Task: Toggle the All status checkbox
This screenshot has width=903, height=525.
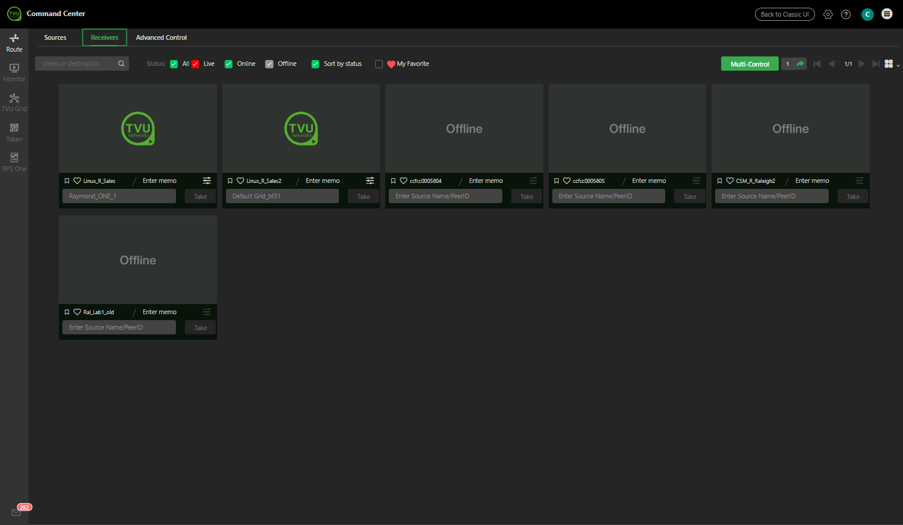Action: point(174,64)
